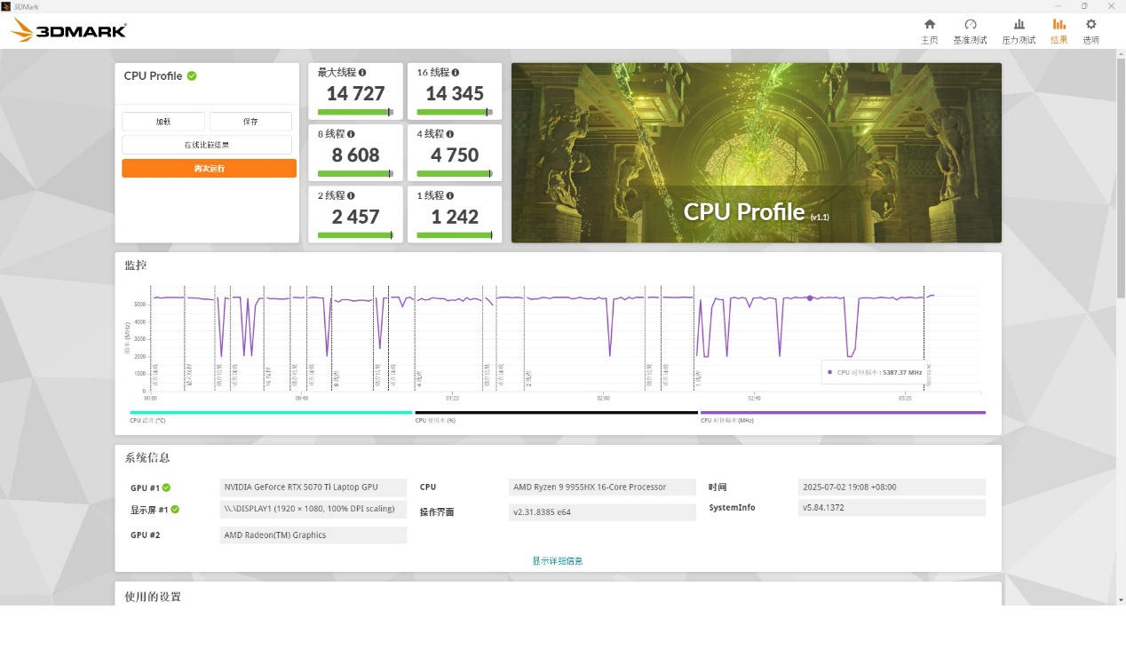Click the 监控 monitoring section heading
The width and height of the screenshot is (1126, 650).
click(136, 266)
